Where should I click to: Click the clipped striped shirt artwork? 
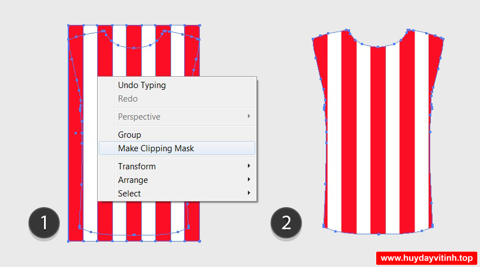[x=378, y=132]
